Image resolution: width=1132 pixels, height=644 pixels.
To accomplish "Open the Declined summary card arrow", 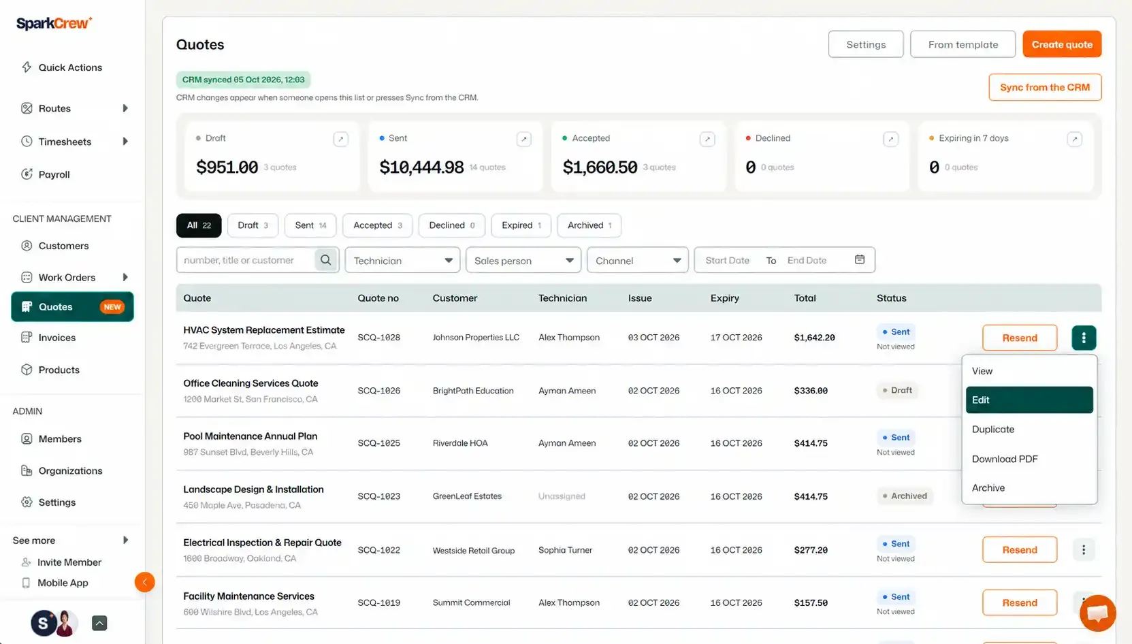I will click(890, 139).
